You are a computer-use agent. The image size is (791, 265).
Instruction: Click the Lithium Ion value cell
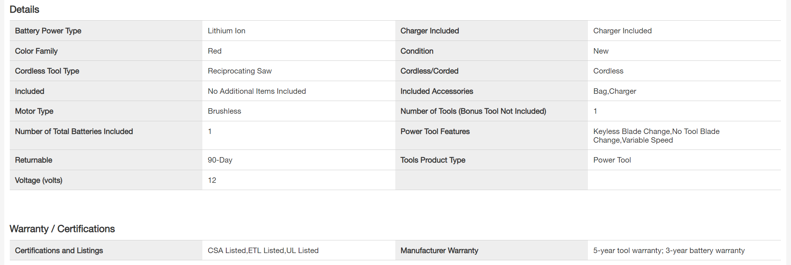pyautogui.click(x=226, y=31)
